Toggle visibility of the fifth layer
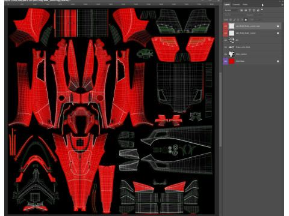This screenshot has height=216, width=289. point(225,54)
